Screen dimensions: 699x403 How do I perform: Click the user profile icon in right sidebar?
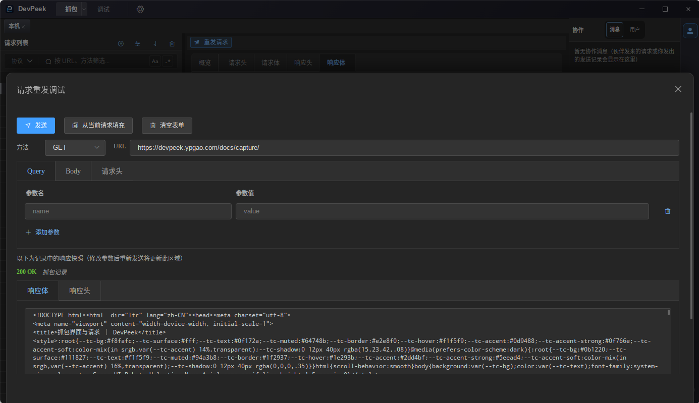[690, 31]
